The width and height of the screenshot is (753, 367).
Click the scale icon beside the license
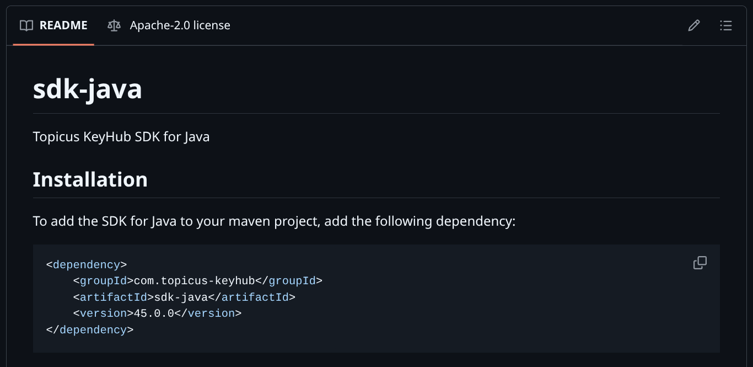[114, 25]
